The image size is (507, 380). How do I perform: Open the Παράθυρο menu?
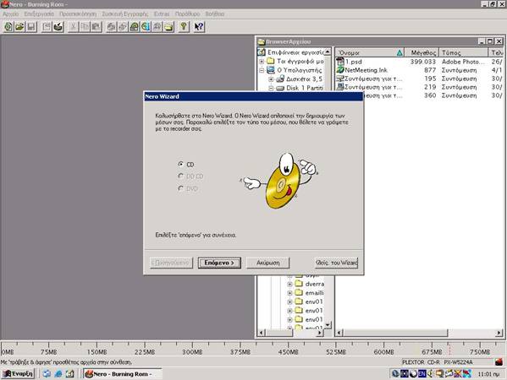[188, 14]
